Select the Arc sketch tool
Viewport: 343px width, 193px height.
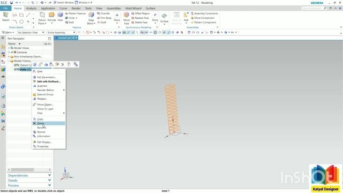coord(14,21)
